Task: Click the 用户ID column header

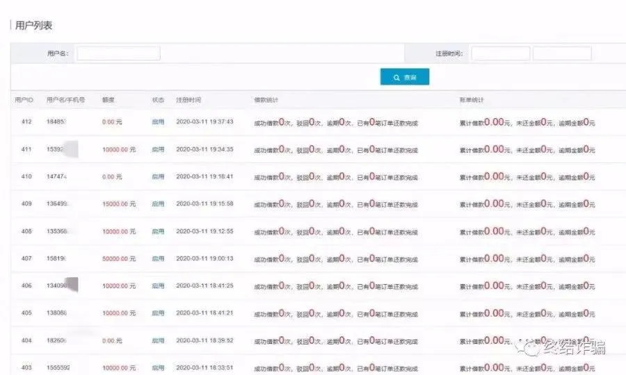Action: coord(24,99)
